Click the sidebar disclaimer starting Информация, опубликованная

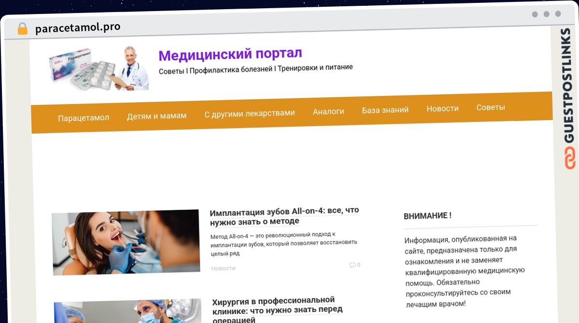click(x=465, y=271)
